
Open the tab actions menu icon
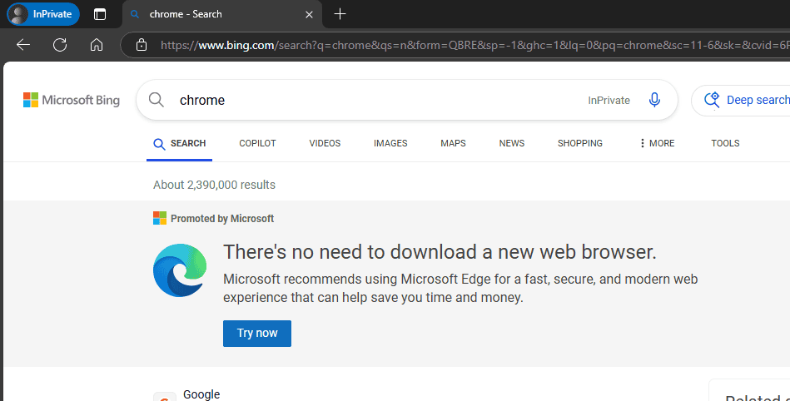(x=100, y=14)
